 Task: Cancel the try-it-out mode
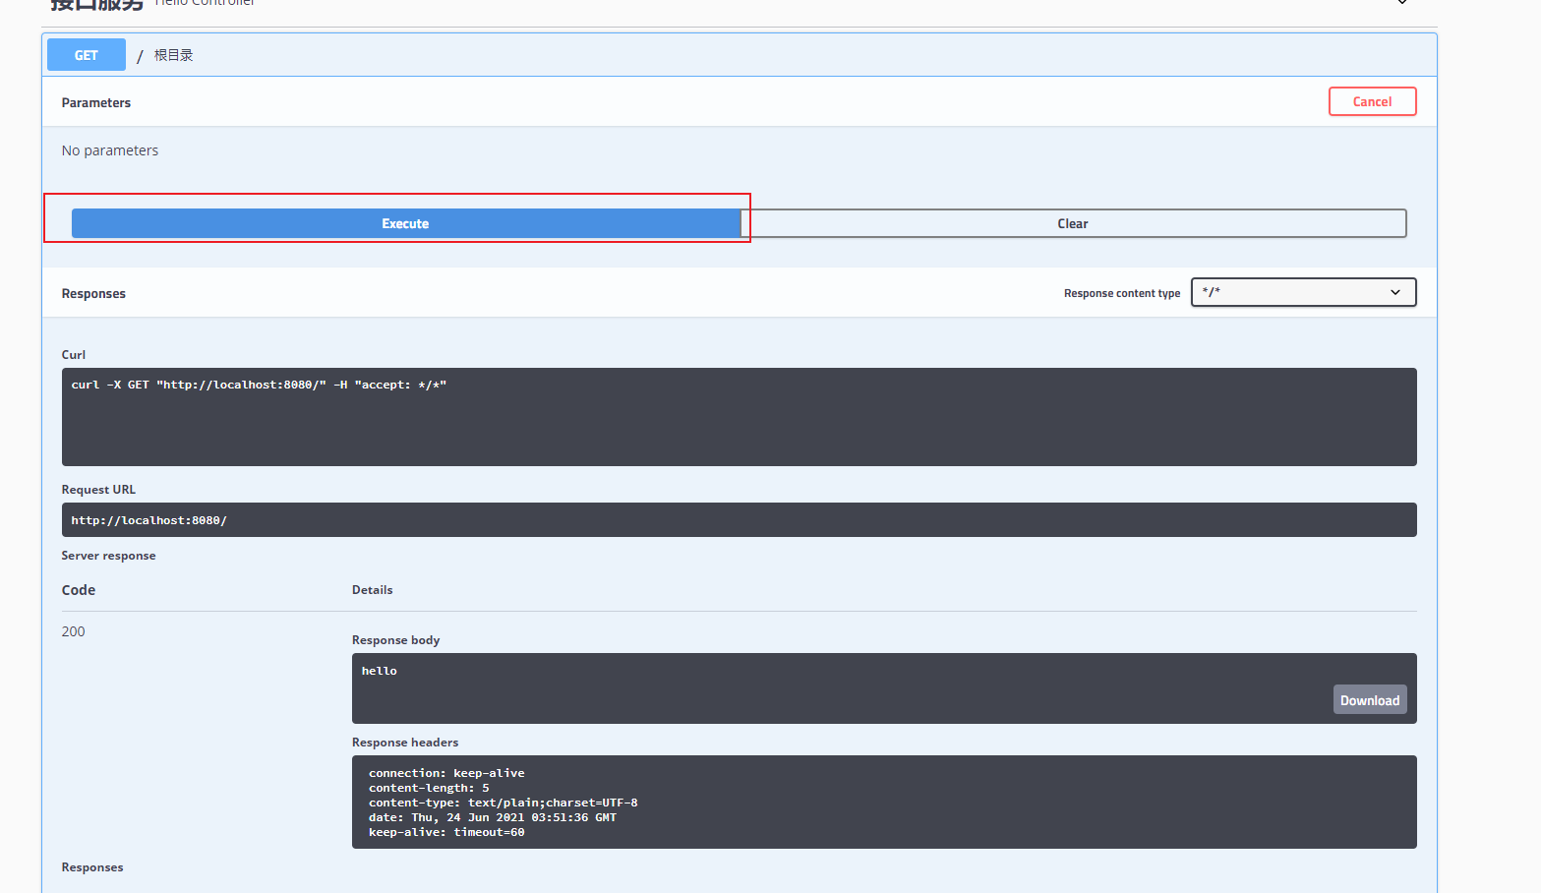(1372, 101)
